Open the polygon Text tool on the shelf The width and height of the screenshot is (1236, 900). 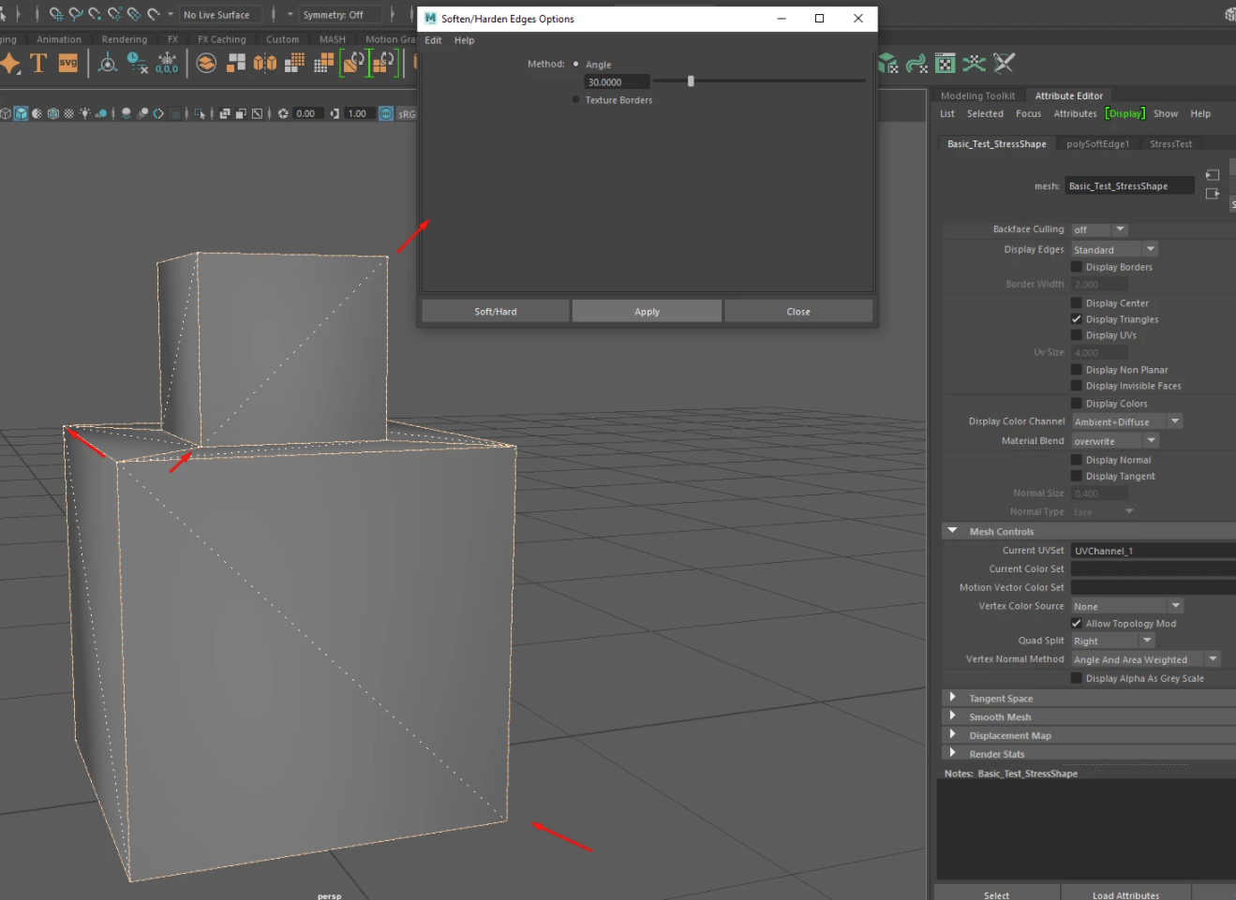click(38, 63)
